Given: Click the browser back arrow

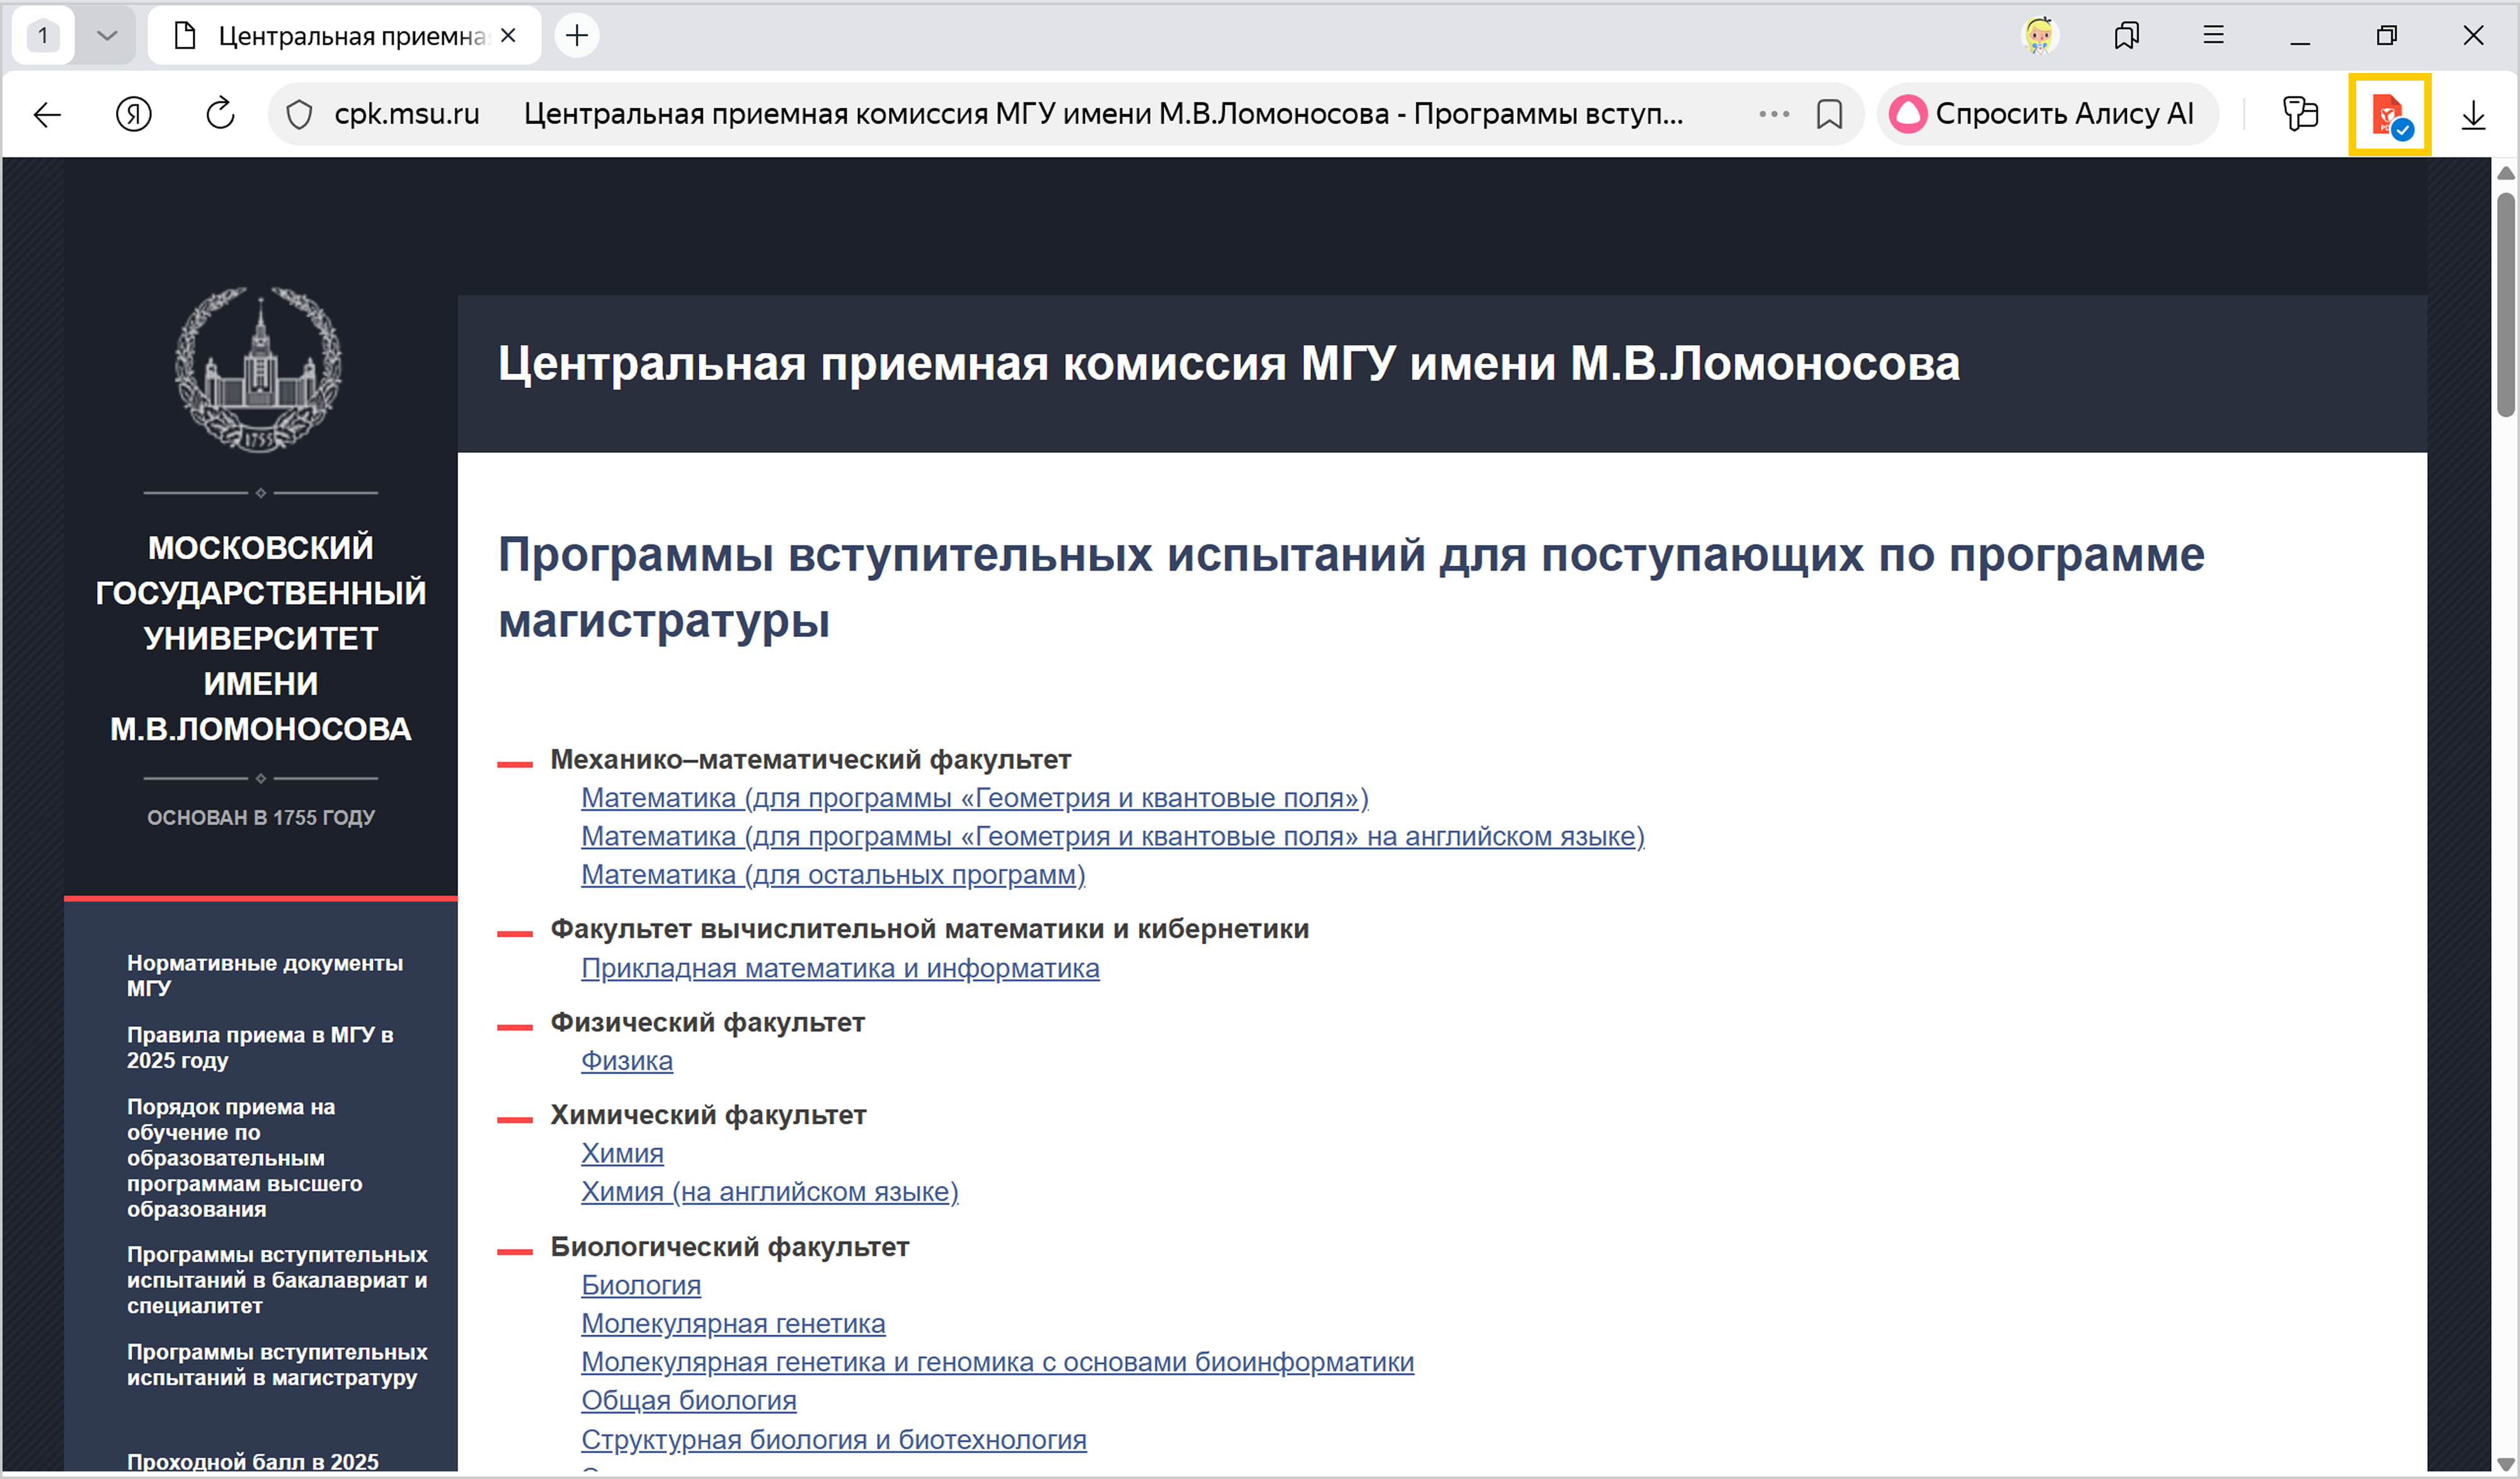Looking at the screenshot, I should tap(47, 115).
